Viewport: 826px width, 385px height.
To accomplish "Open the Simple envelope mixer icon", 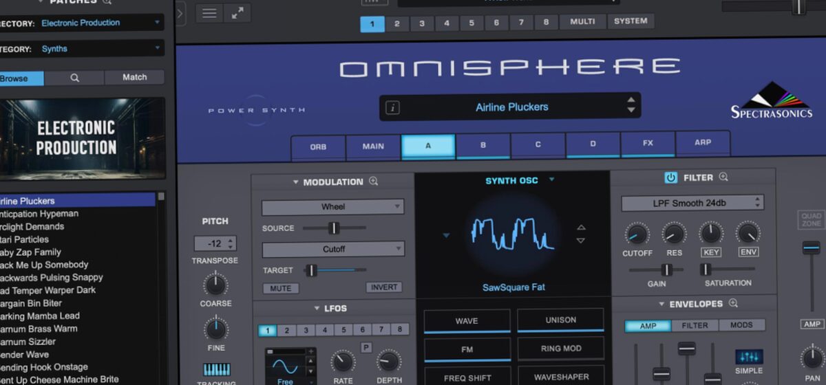I will pos(749,356).
